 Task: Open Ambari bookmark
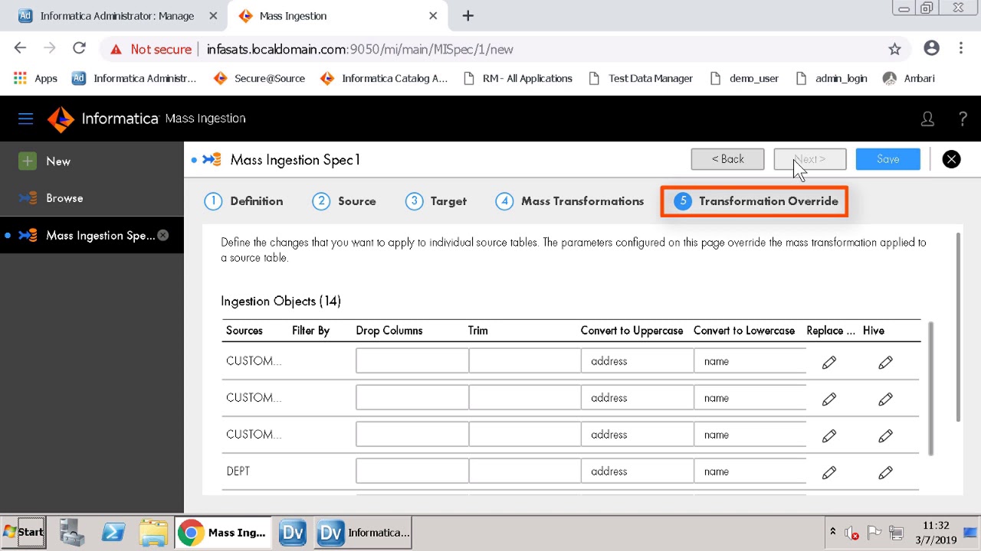[909, 78]
